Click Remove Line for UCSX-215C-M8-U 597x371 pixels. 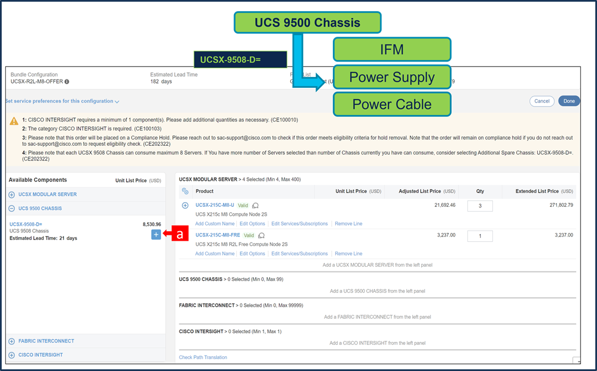pos(348,223)
